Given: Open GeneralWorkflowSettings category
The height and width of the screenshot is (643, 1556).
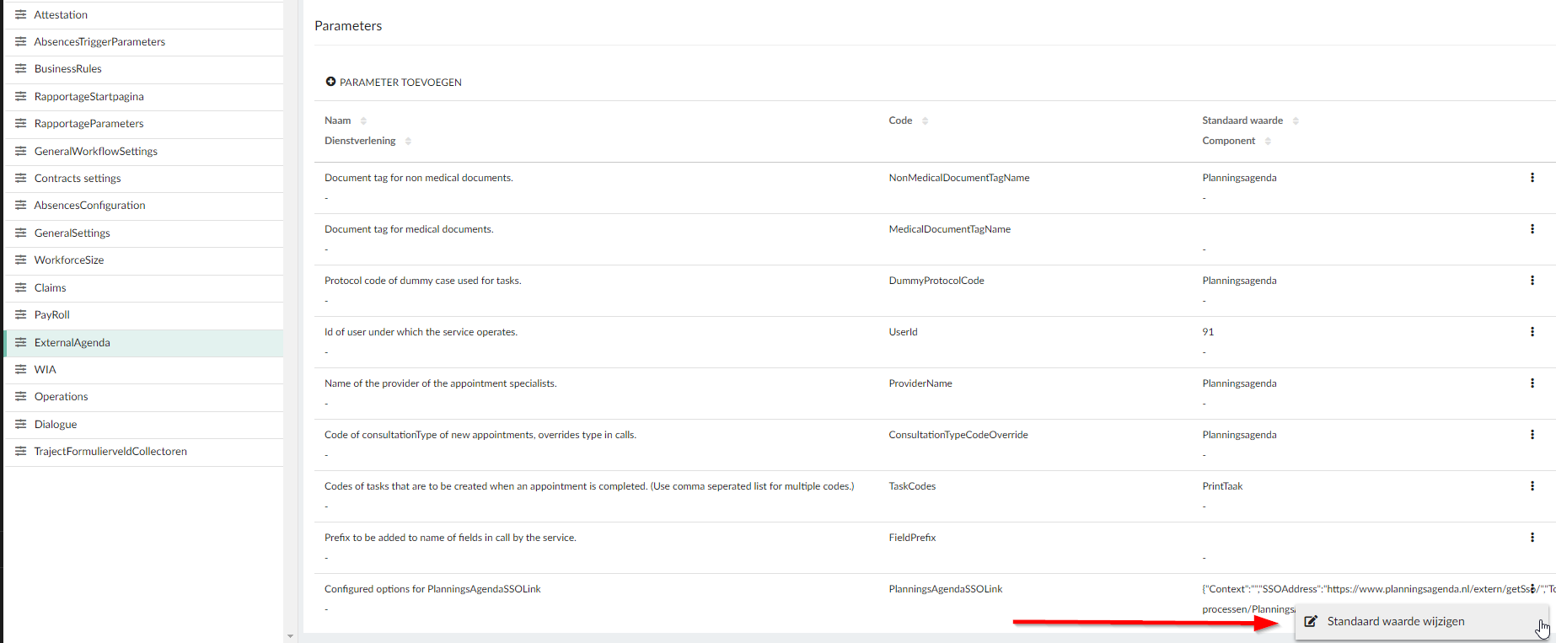Looking at the screenshot, I should (x=95, y=151).
